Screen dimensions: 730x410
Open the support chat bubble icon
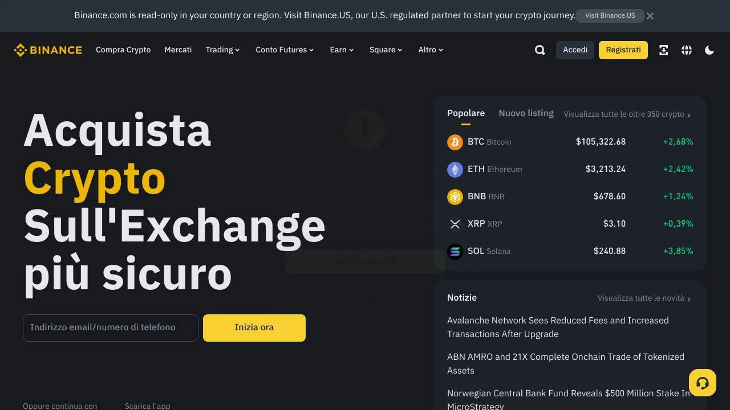point(702,382)
